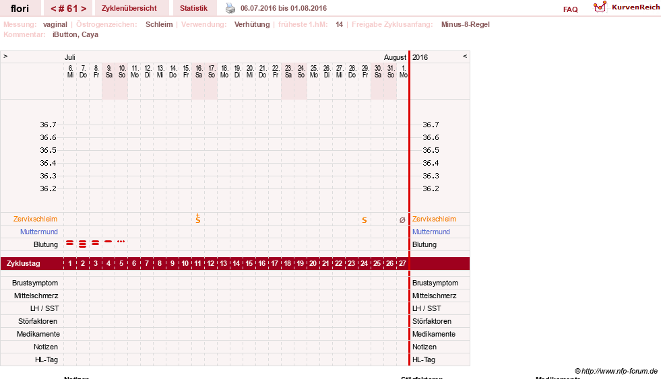The height and width of the screenshot is (379, 661).
Task: Click the left Muttermund label
Action: click(x=39, y=232)
